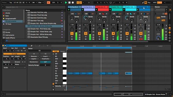Click the Session Record circle icon
Viewport: 173px width, 97px height.
(x=89, y=2)
